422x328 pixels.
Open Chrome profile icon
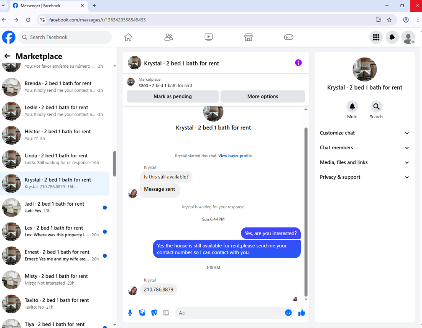pyautogui.click(x=406, y=20)
